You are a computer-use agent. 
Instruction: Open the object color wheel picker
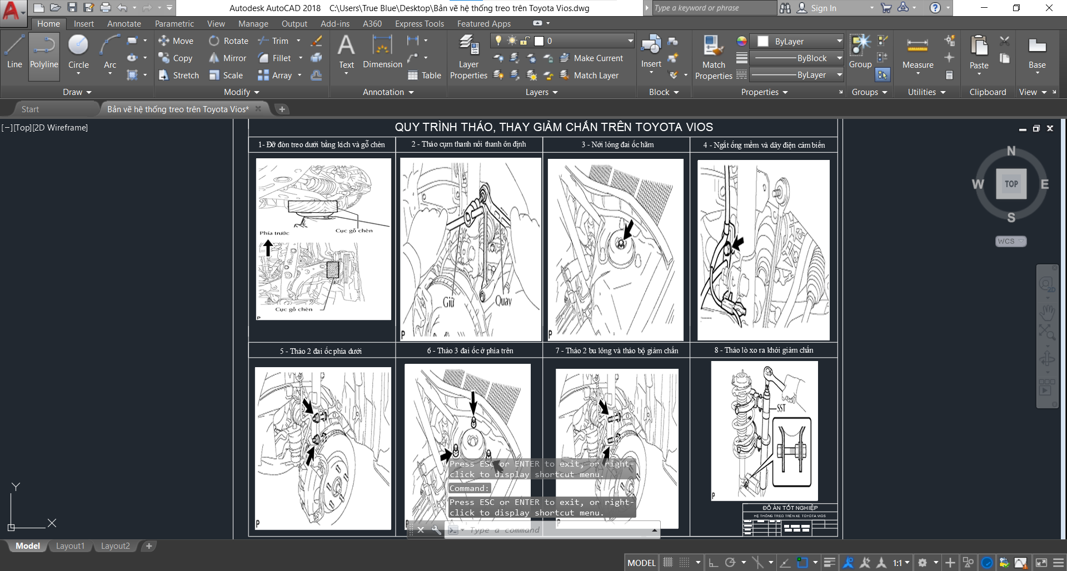(741, 41)
